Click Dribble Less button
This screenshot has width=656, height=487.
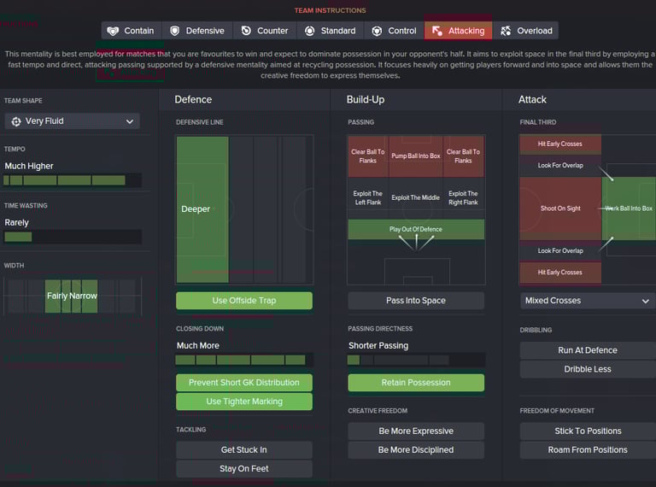click(x=588, y=369)
